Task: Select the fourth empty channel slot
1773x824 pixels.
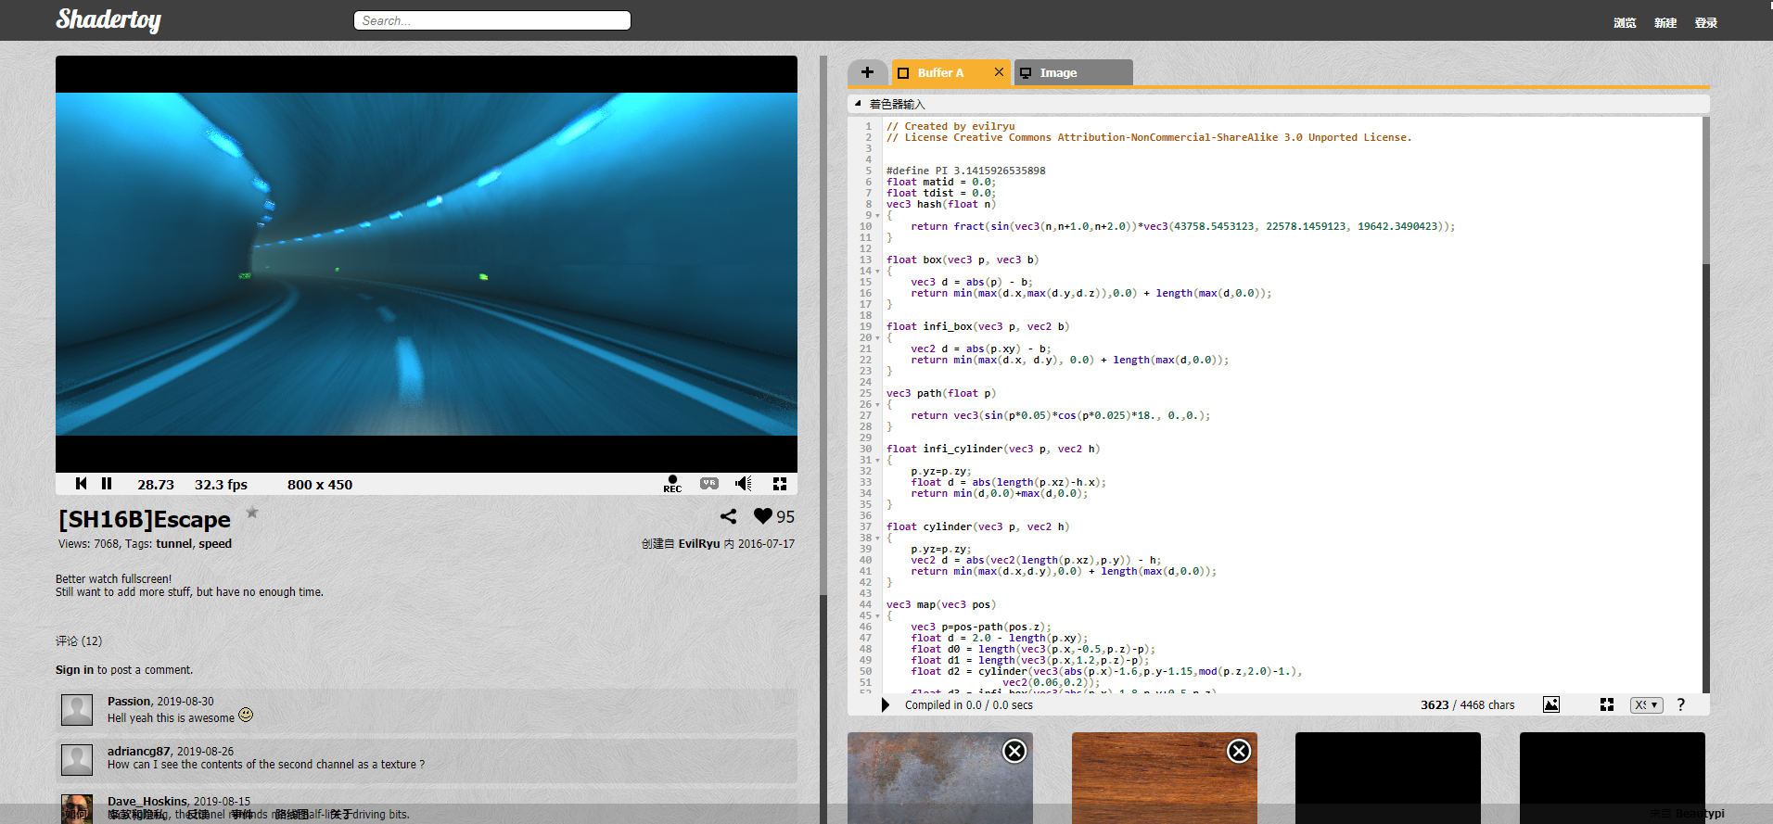Action: (x=1613, y=779)
